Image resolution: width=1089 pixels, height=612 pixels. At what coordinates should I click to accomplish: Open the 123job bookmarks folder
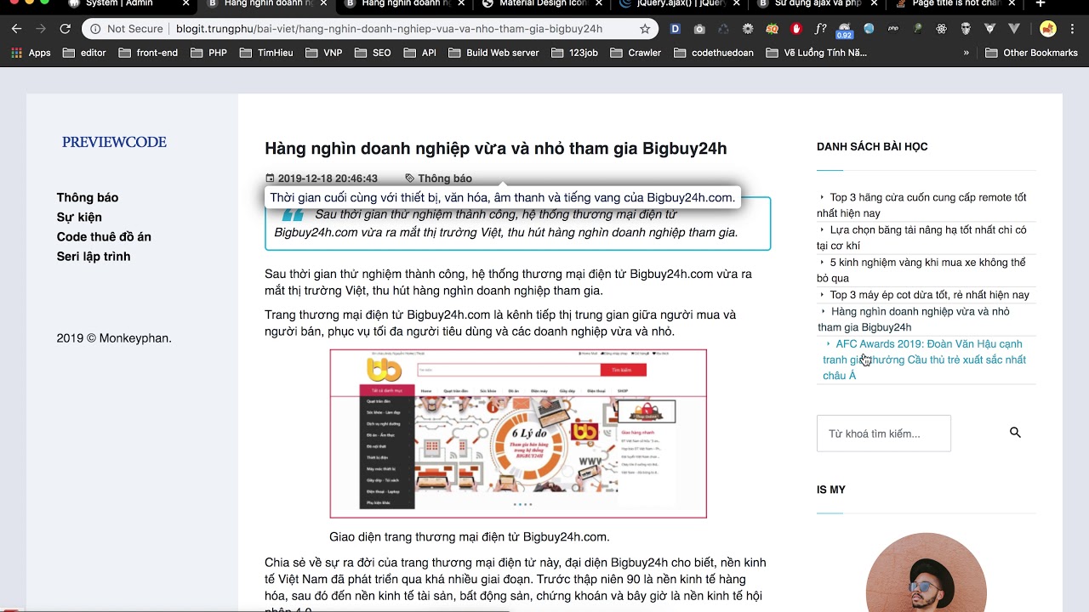(x=574, y=53)
